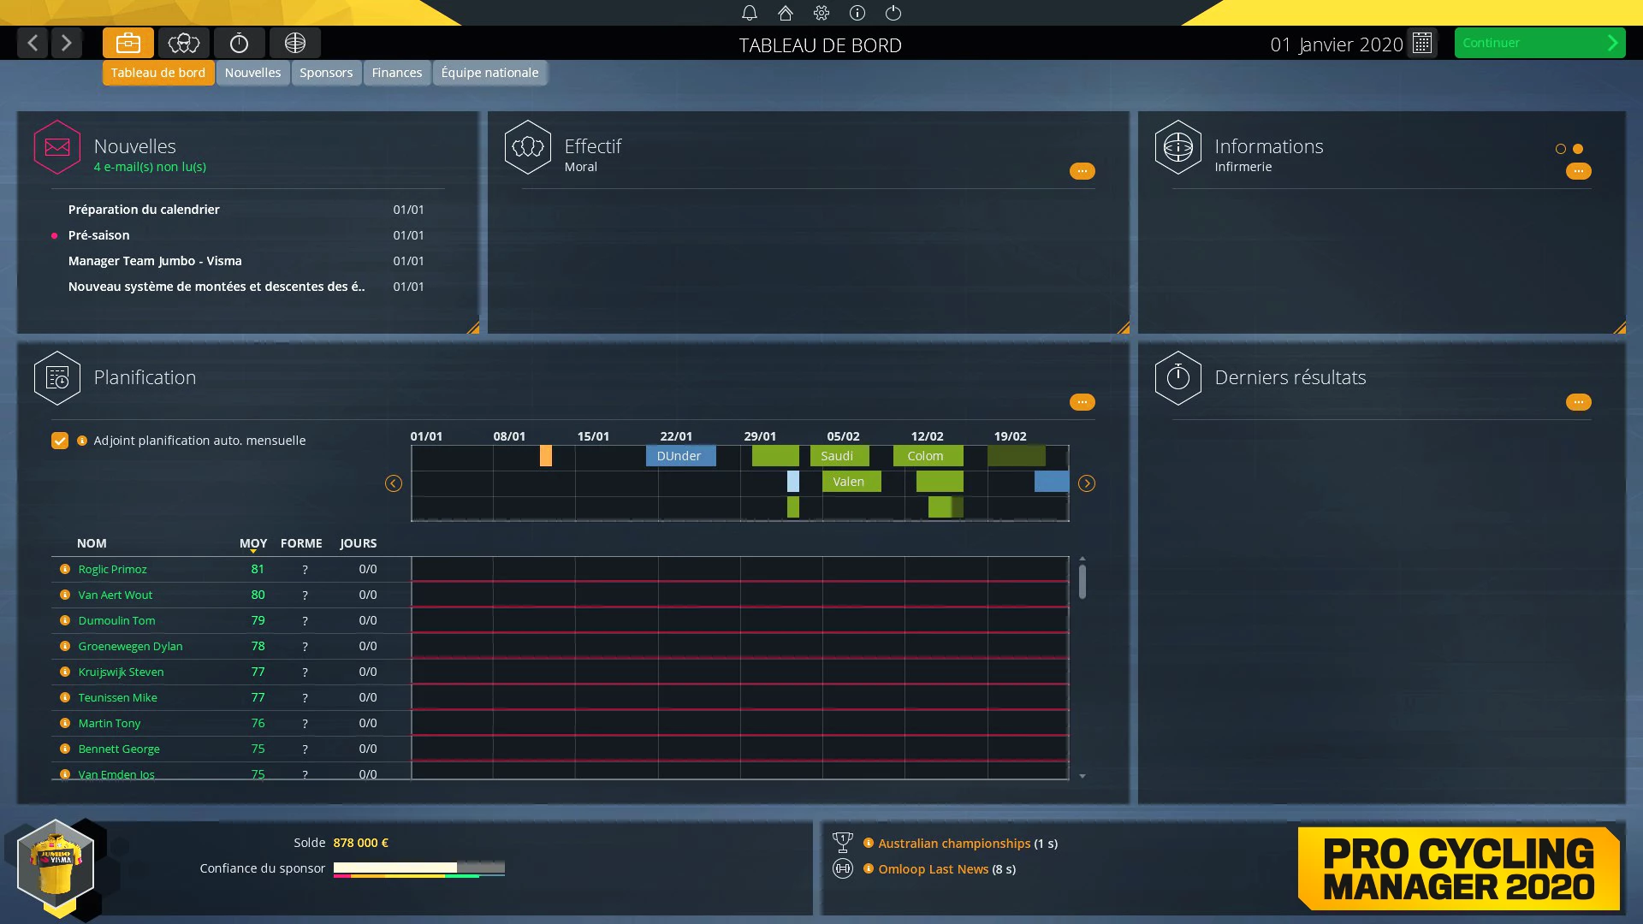Screen dimensions: 1643x924
Task: Switch to the Finances tab
Action: pyautogui.click(x=397, y=73)
